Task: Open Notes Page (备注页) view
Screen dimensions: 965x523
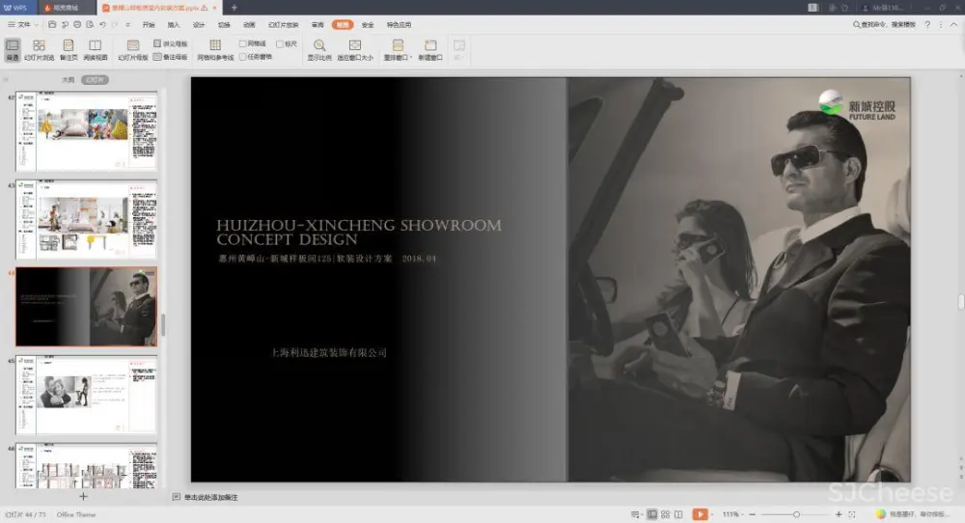Action: (69, 49)
